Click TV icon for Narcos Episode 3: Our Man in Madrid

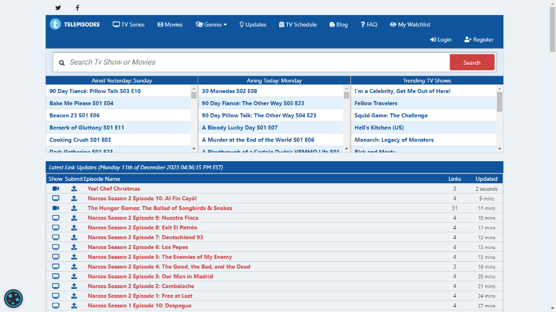pos(56,276)
